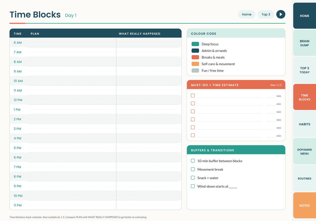
Task: Pick the Breaks & meals coral swatch
Action: (x=195, y=57)
